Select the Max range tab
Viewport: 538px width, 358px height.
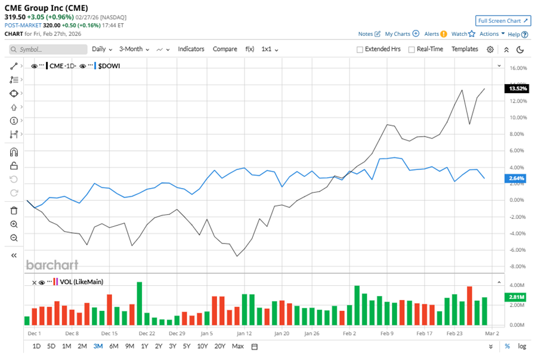coord(238,346)
